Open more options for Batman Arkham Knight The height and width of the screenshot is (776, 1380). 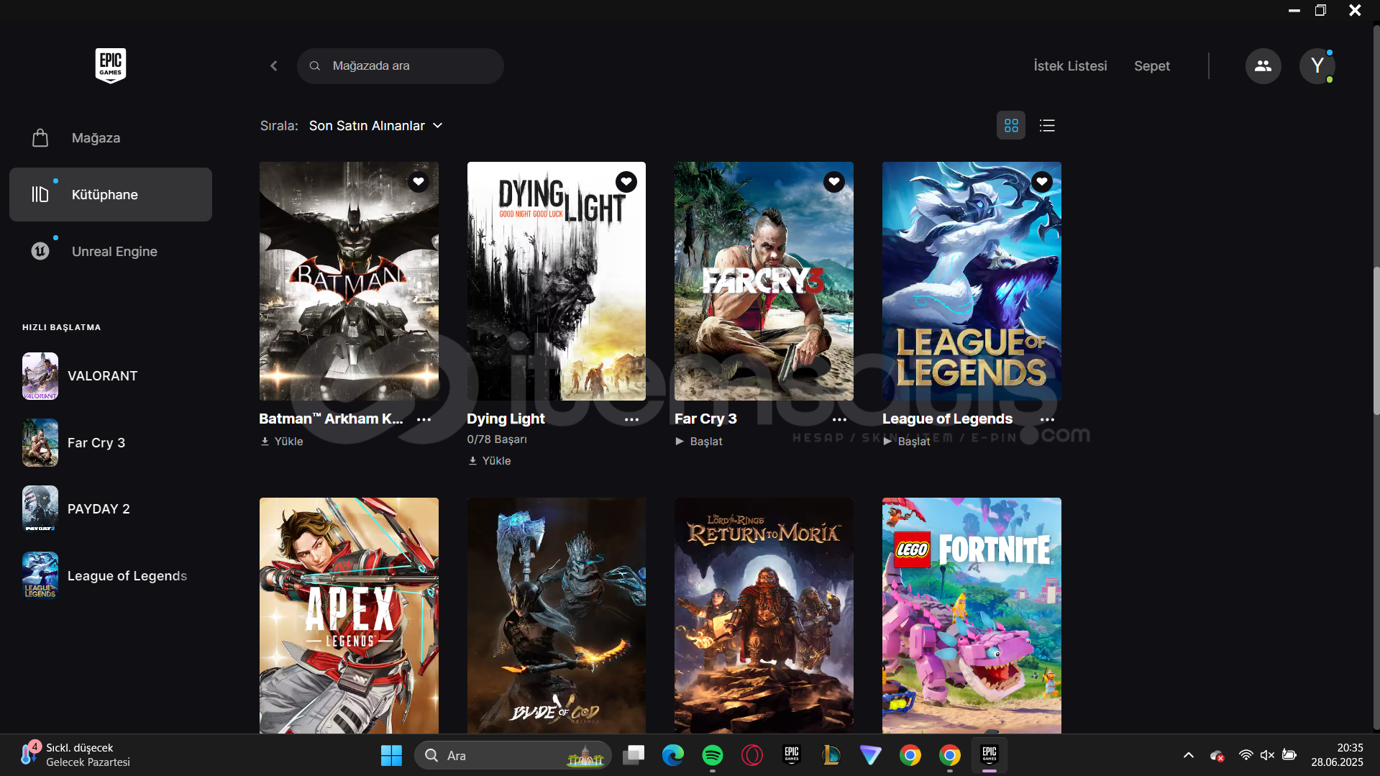point(424,419)
